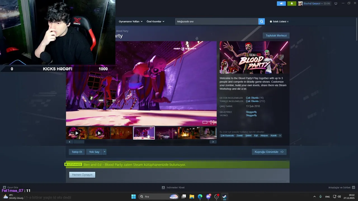358x201 pixels.
Task: Open Topluluk Merkezi community hub
Action: [276, 35]
